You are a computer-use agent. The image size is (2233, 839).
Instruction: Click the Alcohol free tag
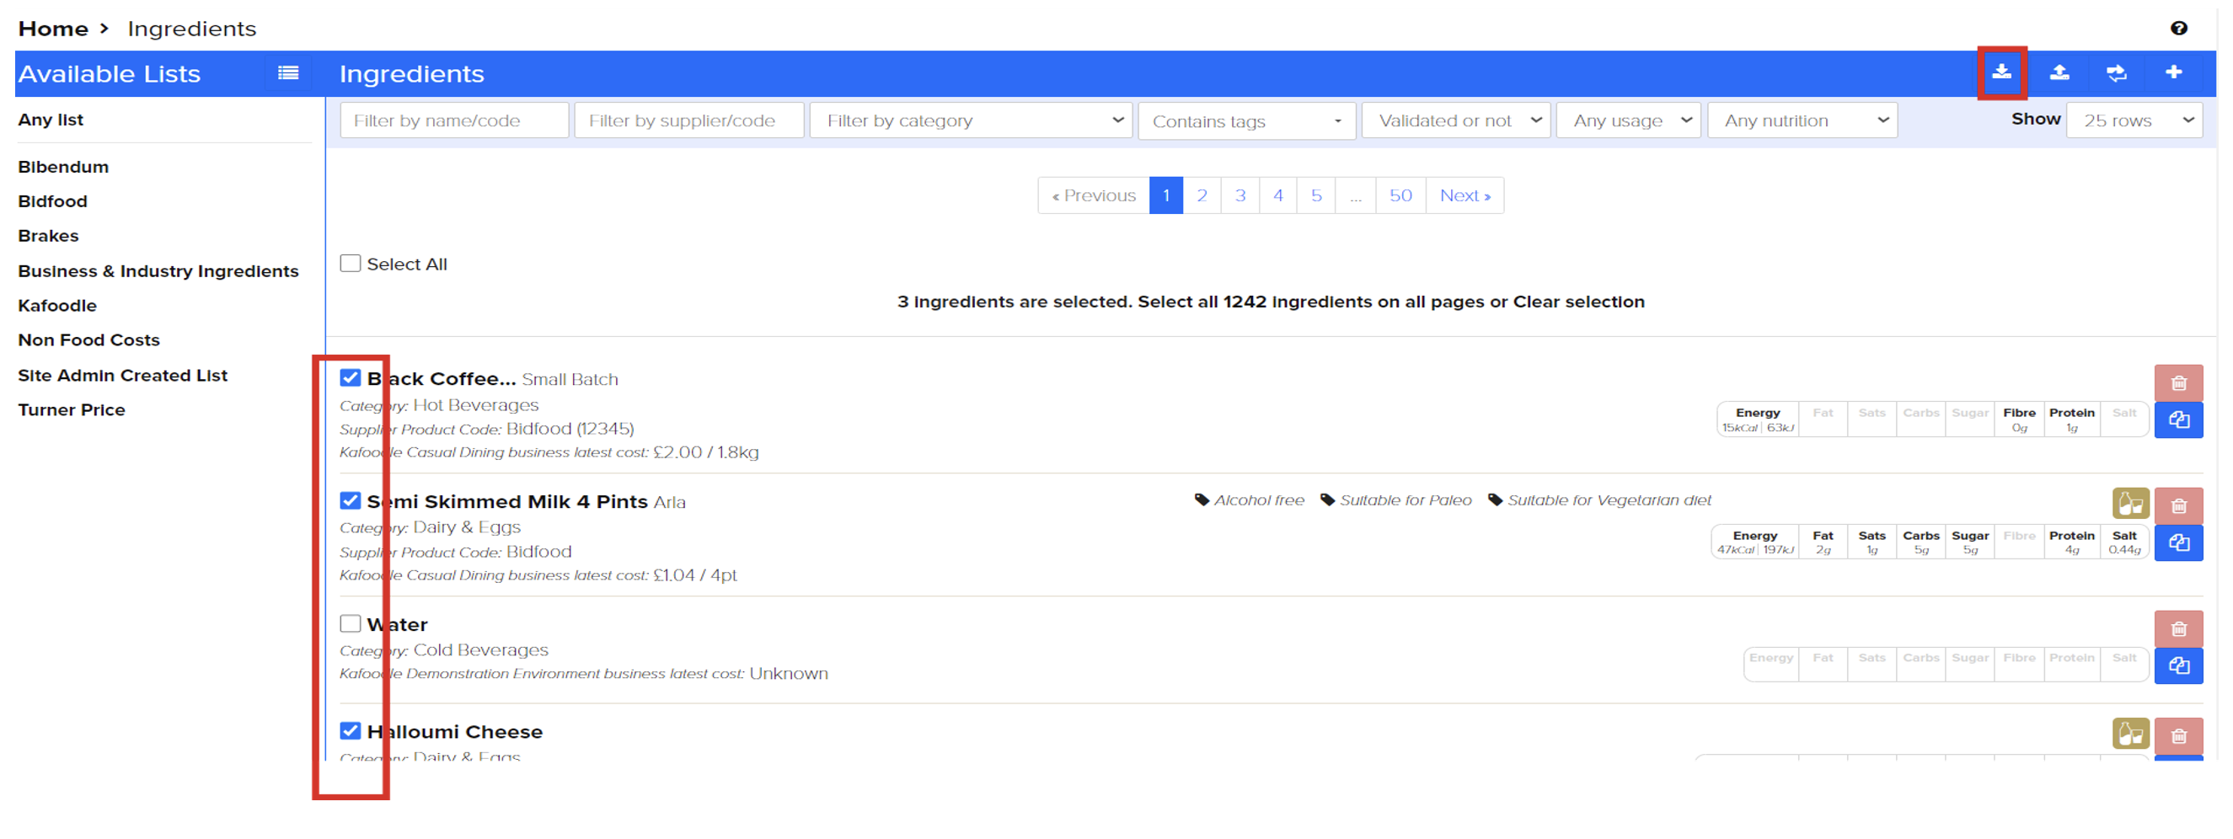1249,500
